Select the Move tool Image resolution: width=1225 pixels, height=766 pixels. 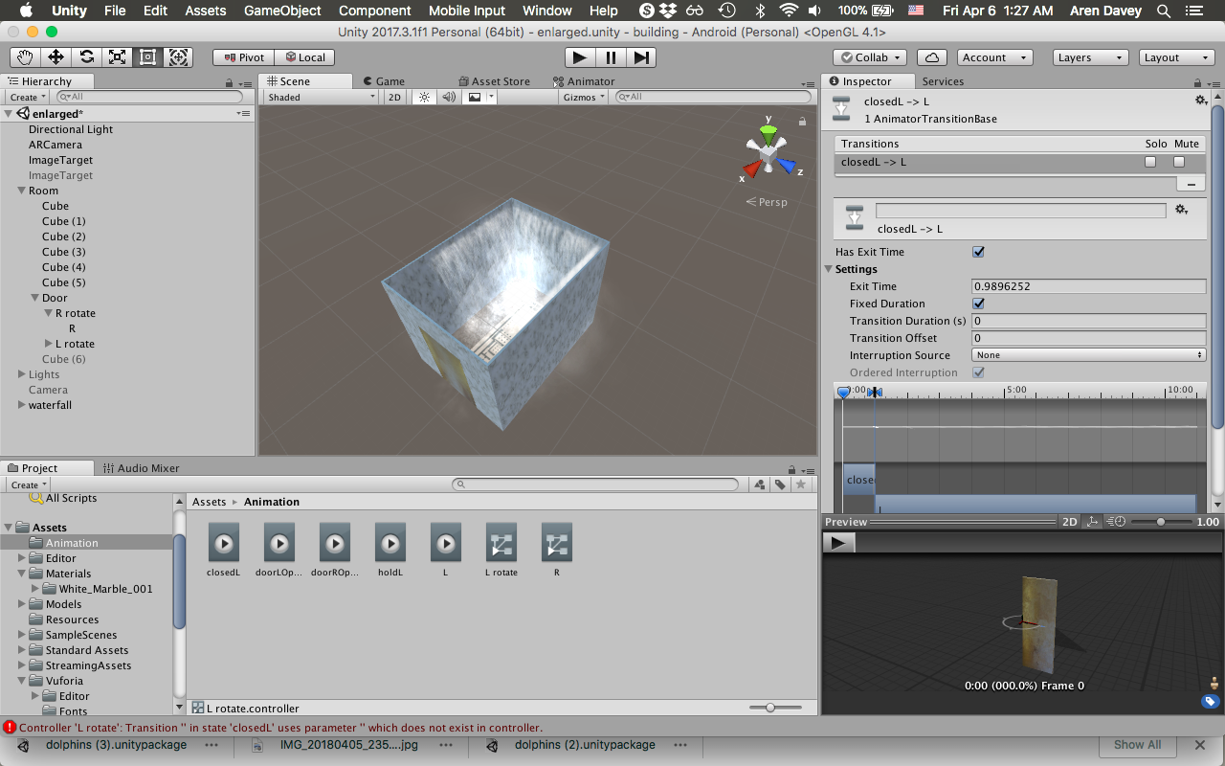click(x=56, y=57)
